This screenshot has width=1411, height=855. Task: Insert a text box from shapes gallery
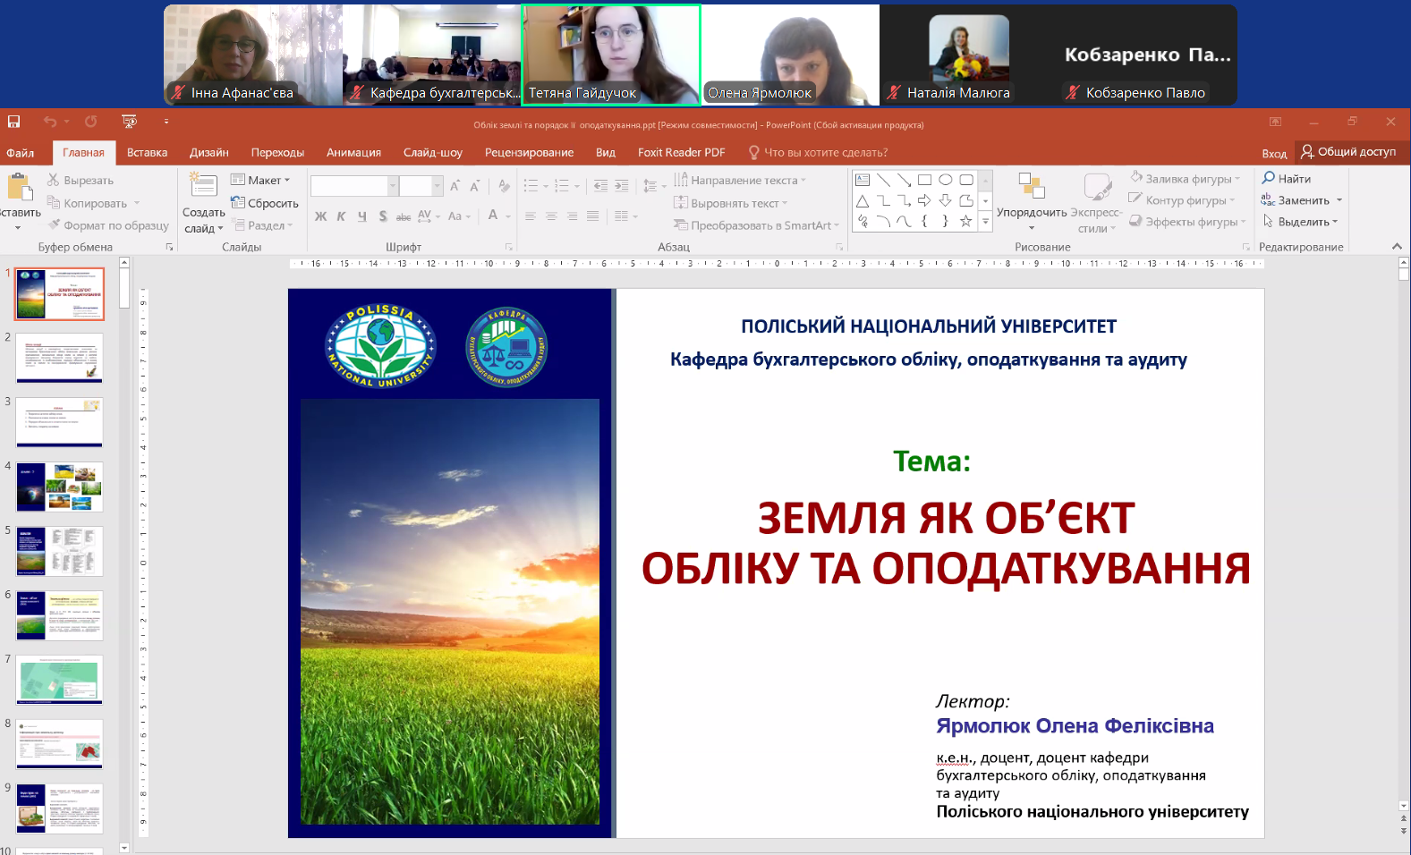click(x=863, y=180)
